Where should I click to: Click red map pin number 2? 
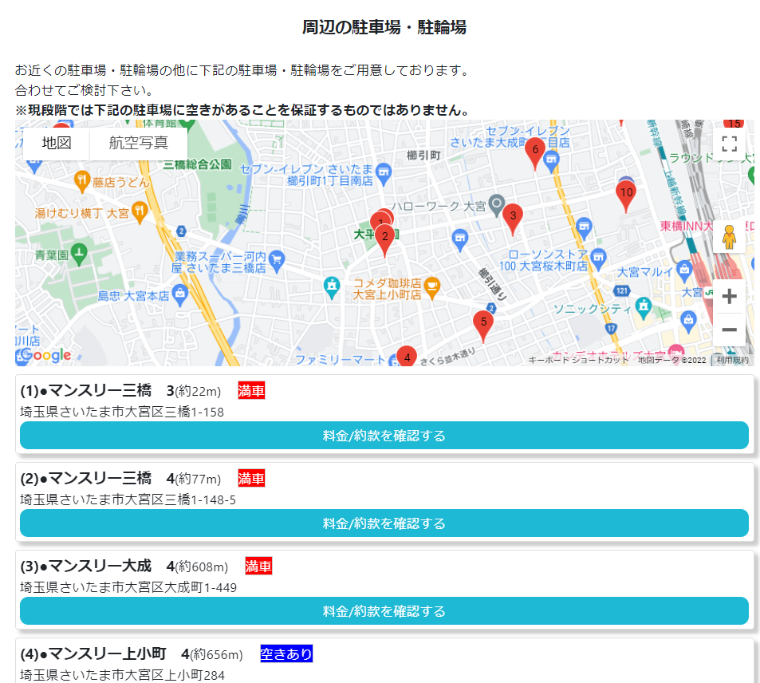(x=385, y=239)
